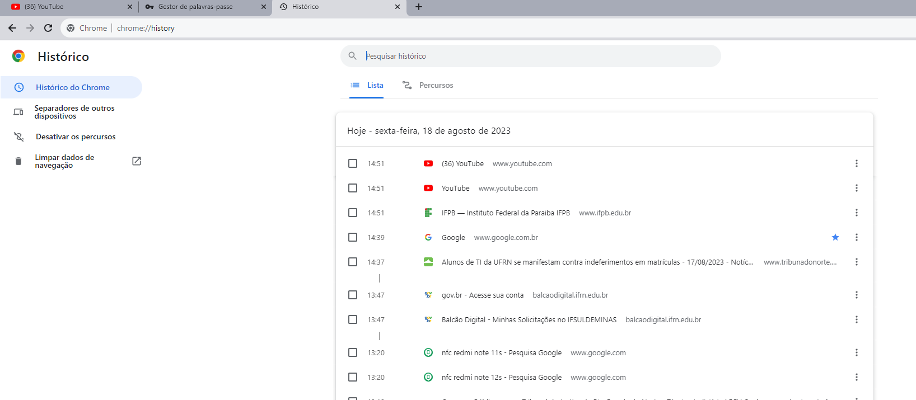The image size is (916, 400).
Task: Click the favicon of Balcão Digital entry
Action: point(428,319)
